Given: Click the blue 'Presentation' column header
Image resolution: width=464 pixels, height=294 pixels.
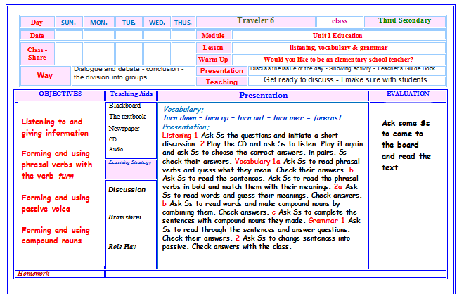Looking at the screenshot, I should tap(263, 96).
